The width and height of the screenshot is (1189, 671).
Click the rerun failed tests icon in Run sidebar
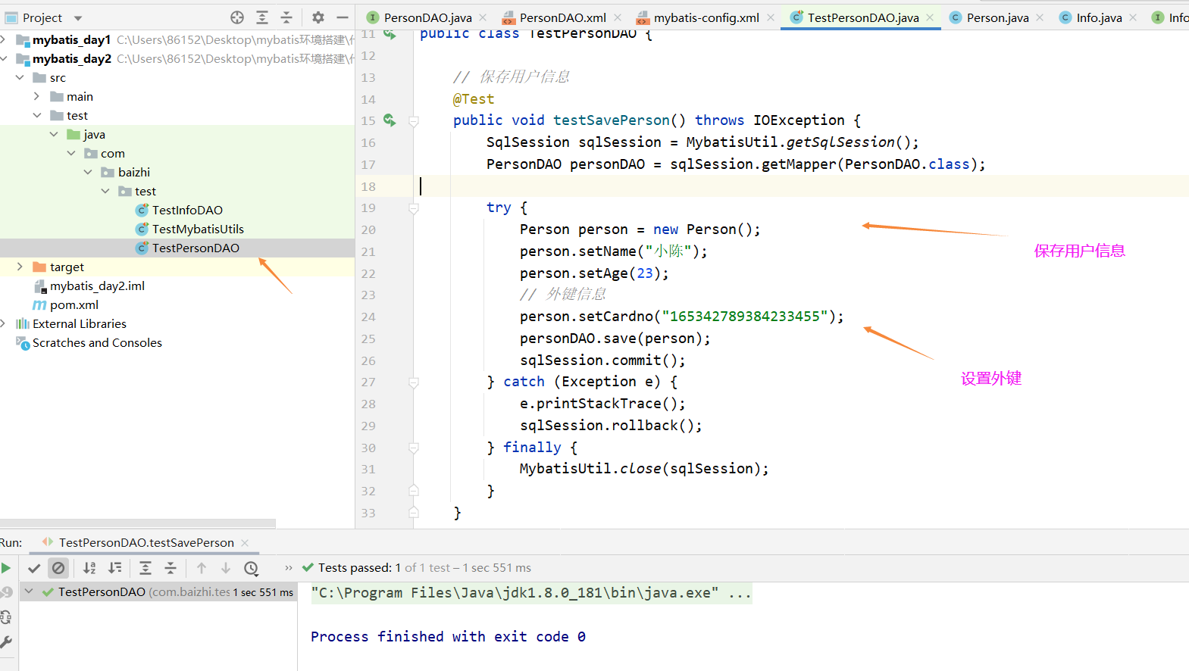[6, 592]
